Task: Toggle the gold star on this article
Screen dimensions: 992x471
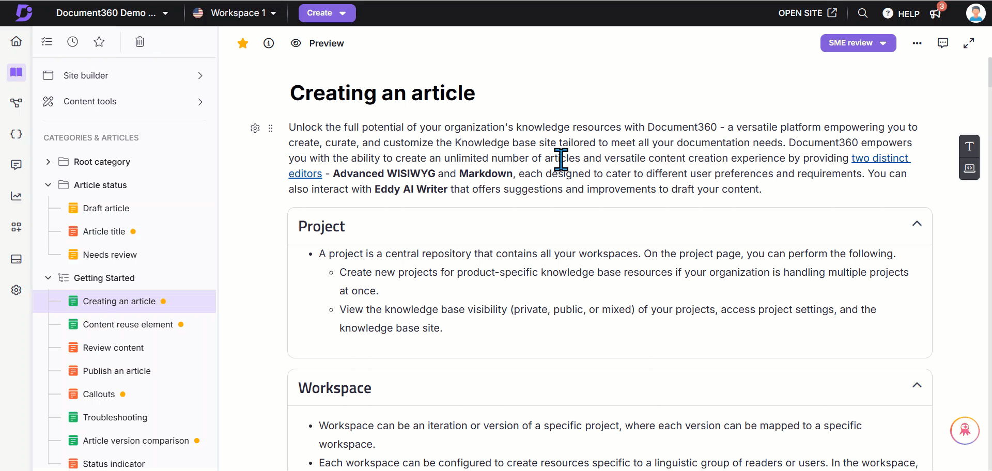Action: tap(243, 43)
